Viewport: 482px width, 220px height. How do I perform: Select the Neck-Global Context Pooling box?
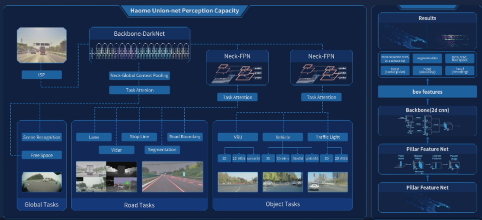140,75
